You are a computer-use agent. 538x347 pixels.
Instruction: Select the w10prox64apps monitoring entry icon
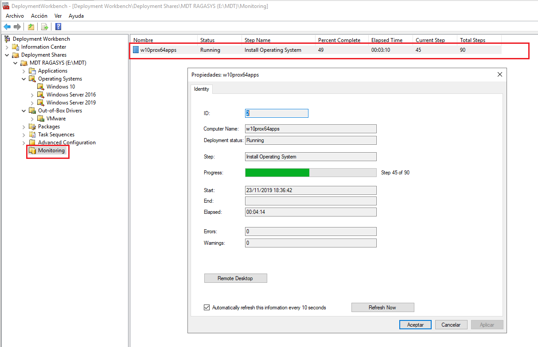(136, 50)
